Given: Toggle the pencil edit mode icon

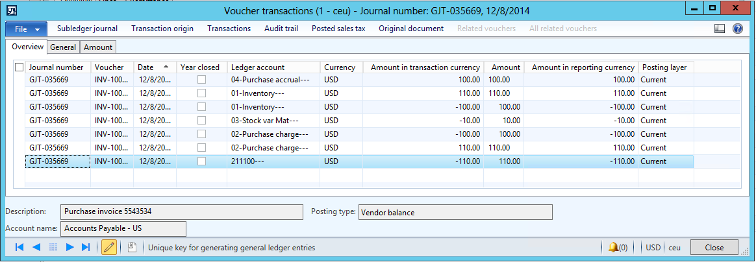Looking at the screenshot, I should click(109, 247).
